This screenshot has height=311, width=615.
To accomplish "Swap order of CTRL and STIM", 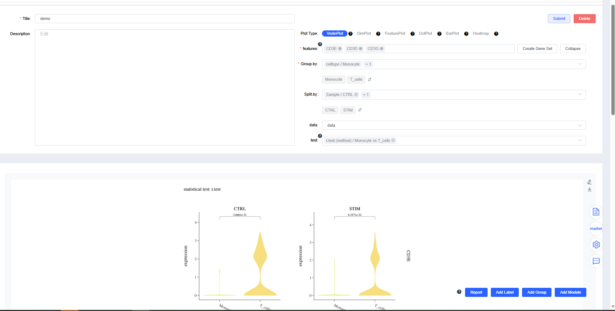I will tap(360, 110).
